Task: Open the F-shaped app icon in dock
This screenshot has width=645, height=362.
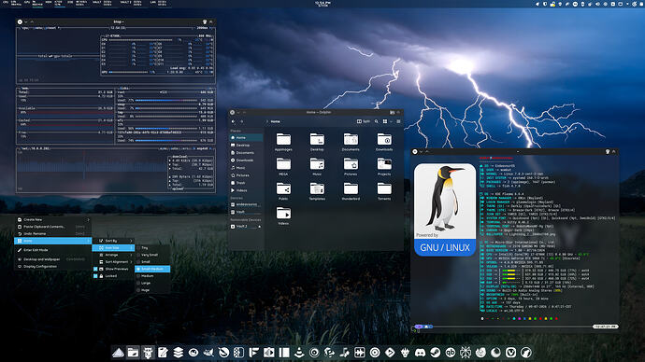Action: pyautogui.click(x=254, y=352)
